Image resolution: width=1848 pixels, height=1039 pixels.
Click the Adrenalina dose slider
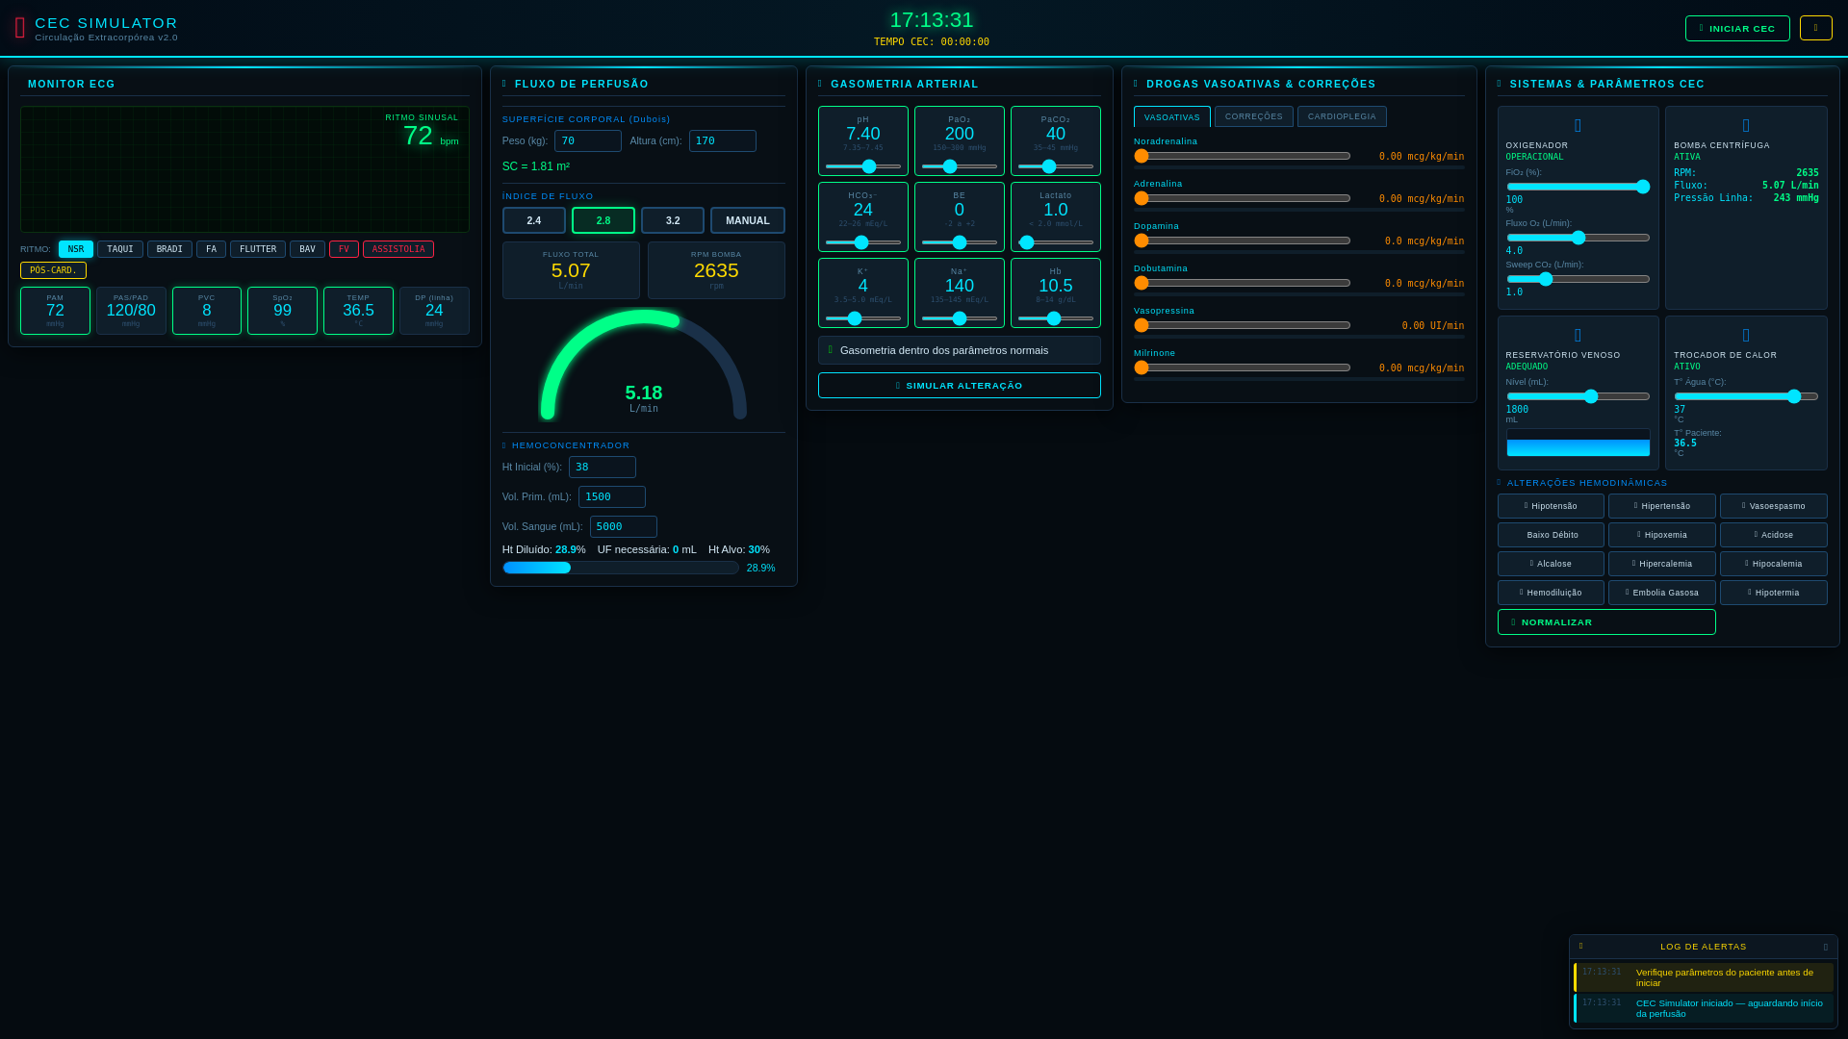coord(1243,198)
